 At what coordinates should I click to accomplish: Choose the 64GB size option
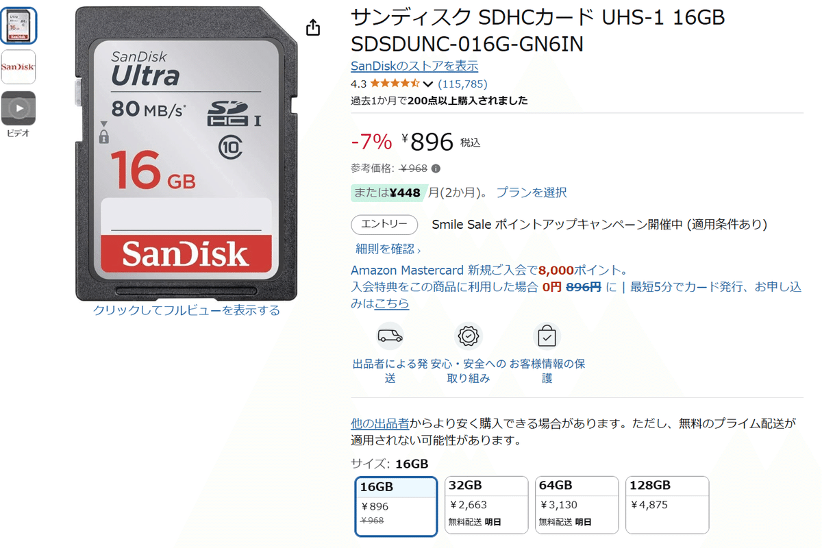[x=577, y=505]
